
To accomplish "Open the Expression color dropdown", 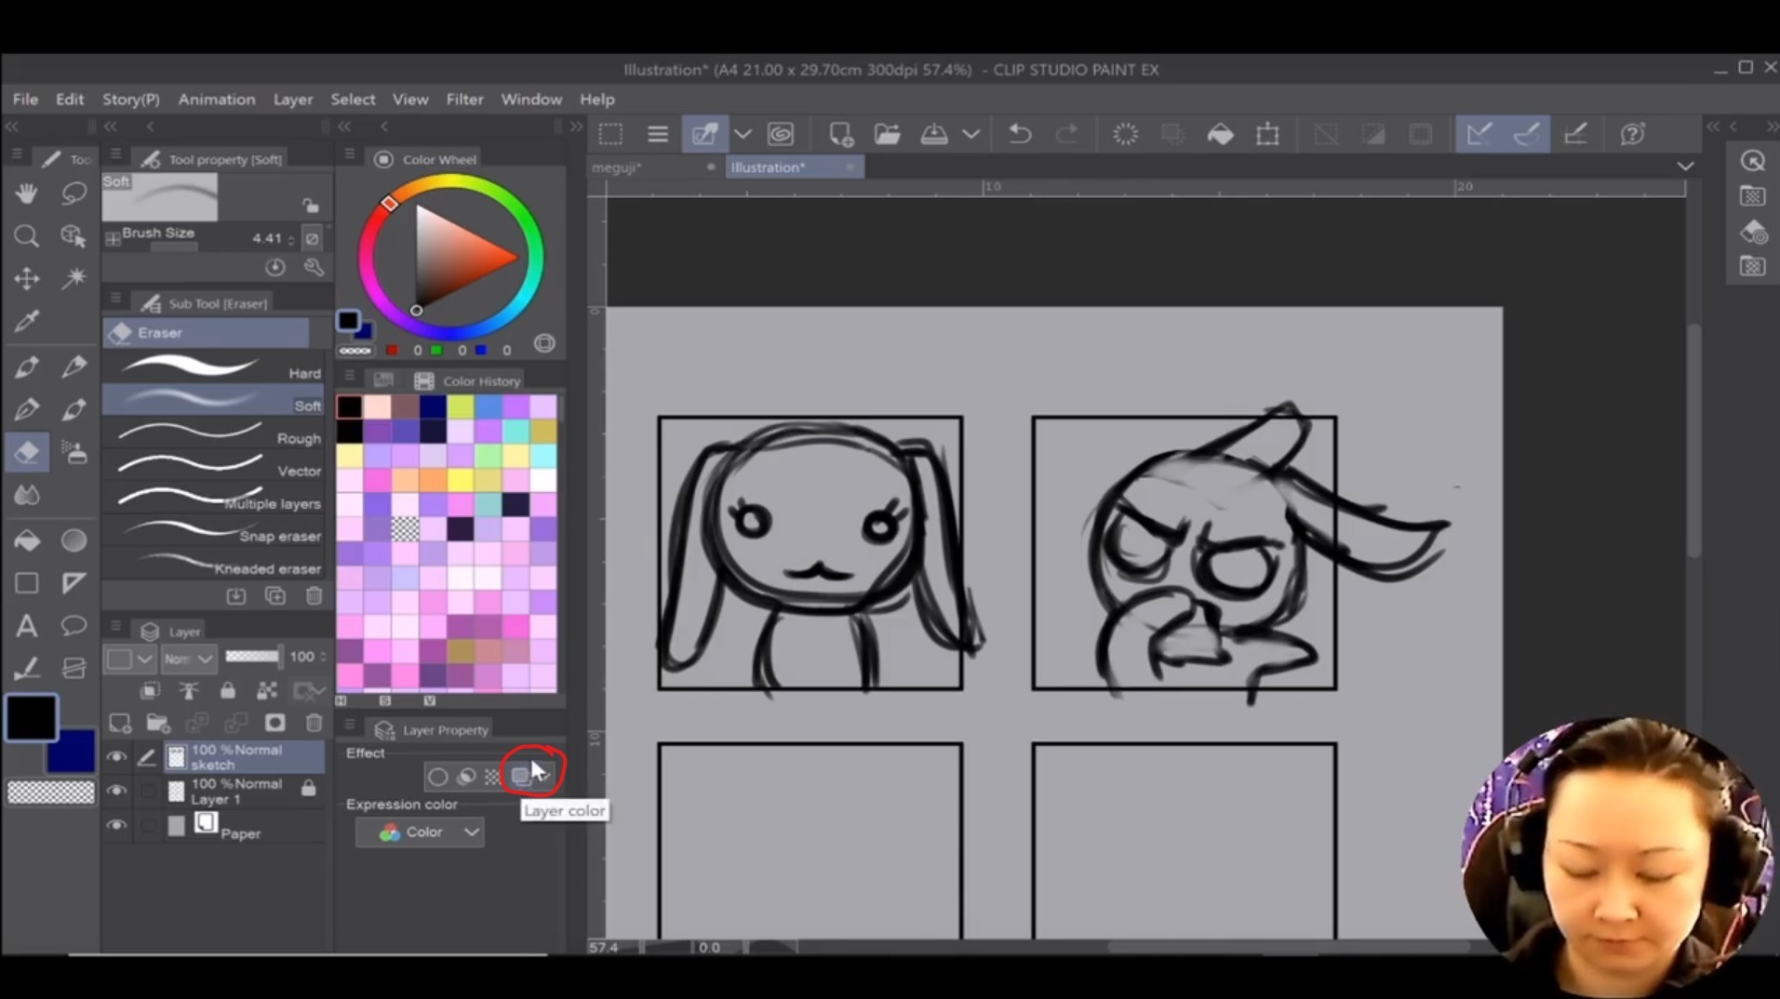I will click(x=421, y=832).
